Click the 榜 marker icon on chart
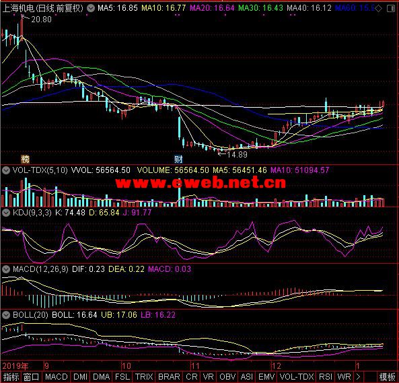399x383 pixels. pos(25,160)
